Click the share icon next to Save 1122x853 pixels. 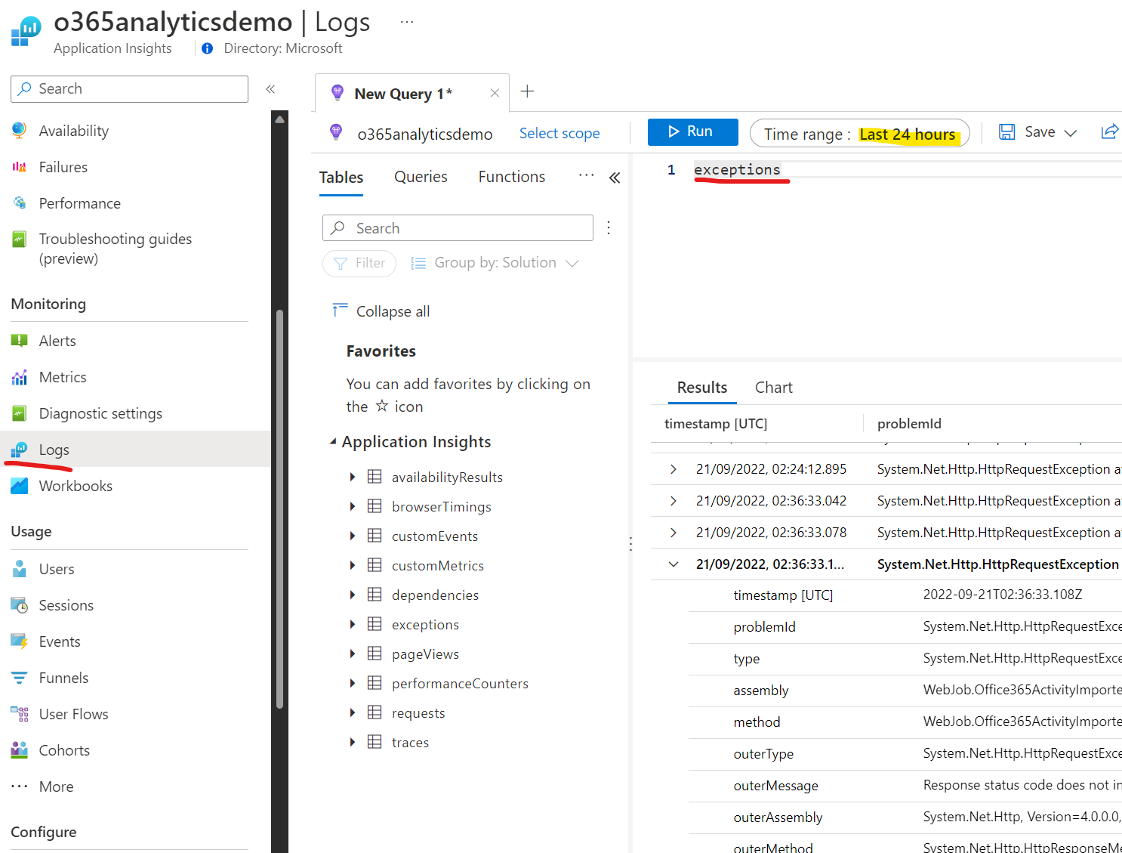tap(1109, 132)
